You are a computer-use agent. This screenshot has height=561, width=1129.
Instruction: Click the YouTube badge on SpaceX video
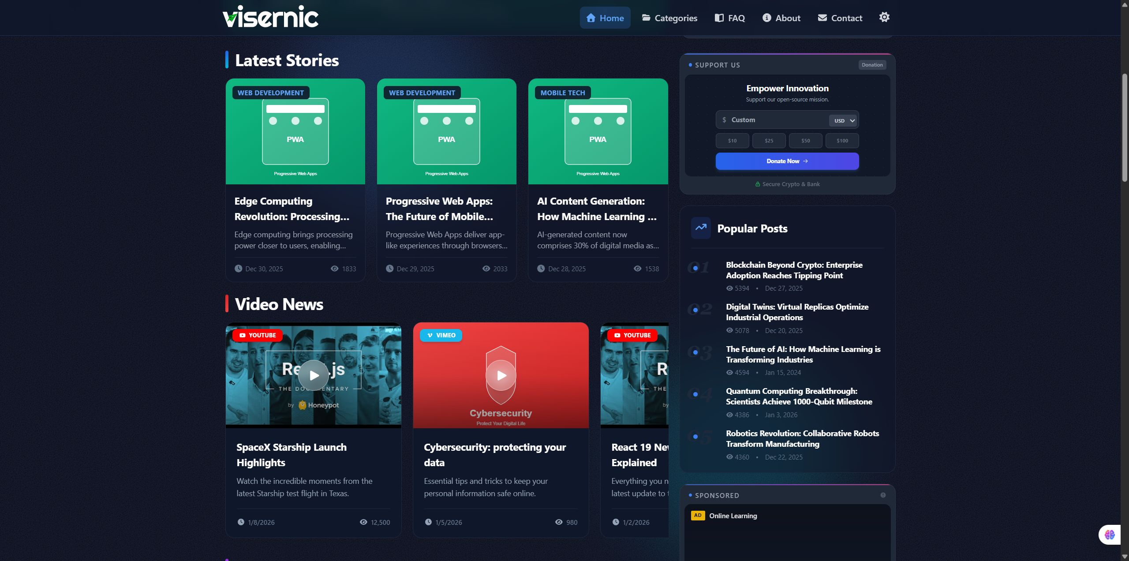(258, 335)
